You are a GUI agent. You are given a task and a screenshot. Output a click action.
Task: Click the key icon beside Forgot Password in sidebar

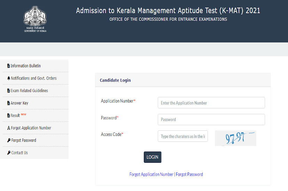click(9, 140)
